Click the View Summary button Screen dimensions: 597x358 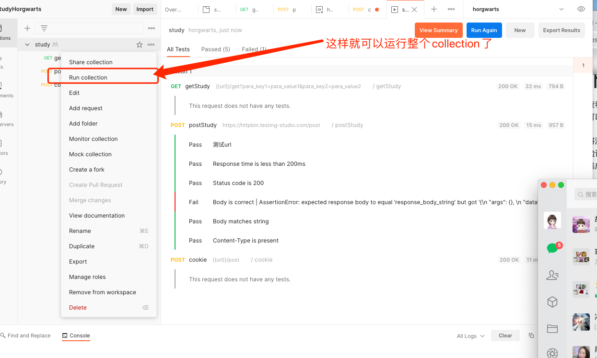[439, 30]
